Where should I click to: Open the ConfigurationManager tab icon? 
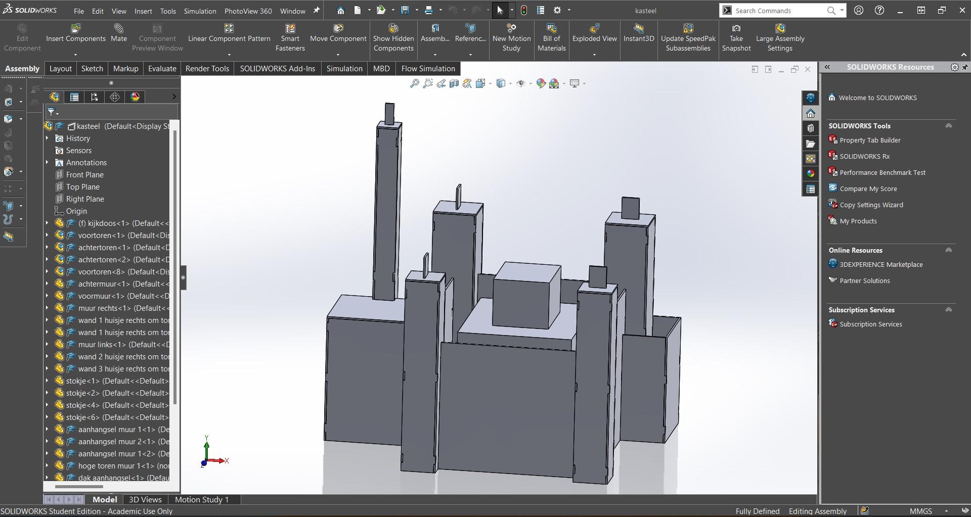click(95, 97)
